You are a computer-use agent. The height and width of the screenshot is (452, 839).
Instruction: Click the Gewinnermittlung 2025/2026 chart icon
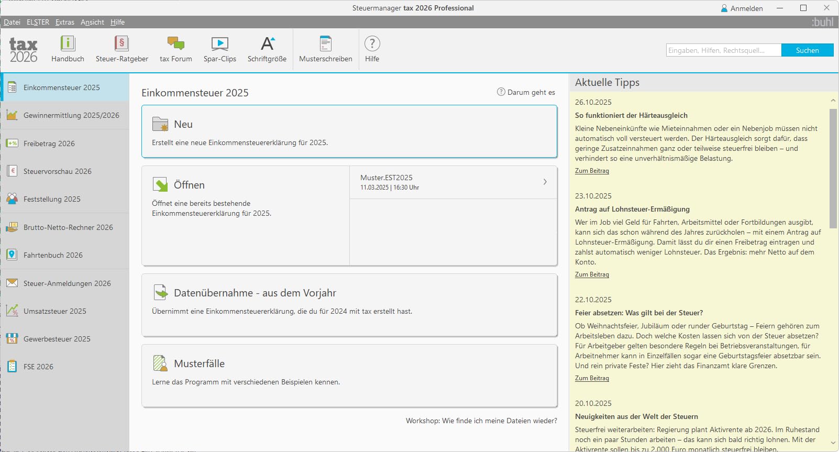point(12,115)
